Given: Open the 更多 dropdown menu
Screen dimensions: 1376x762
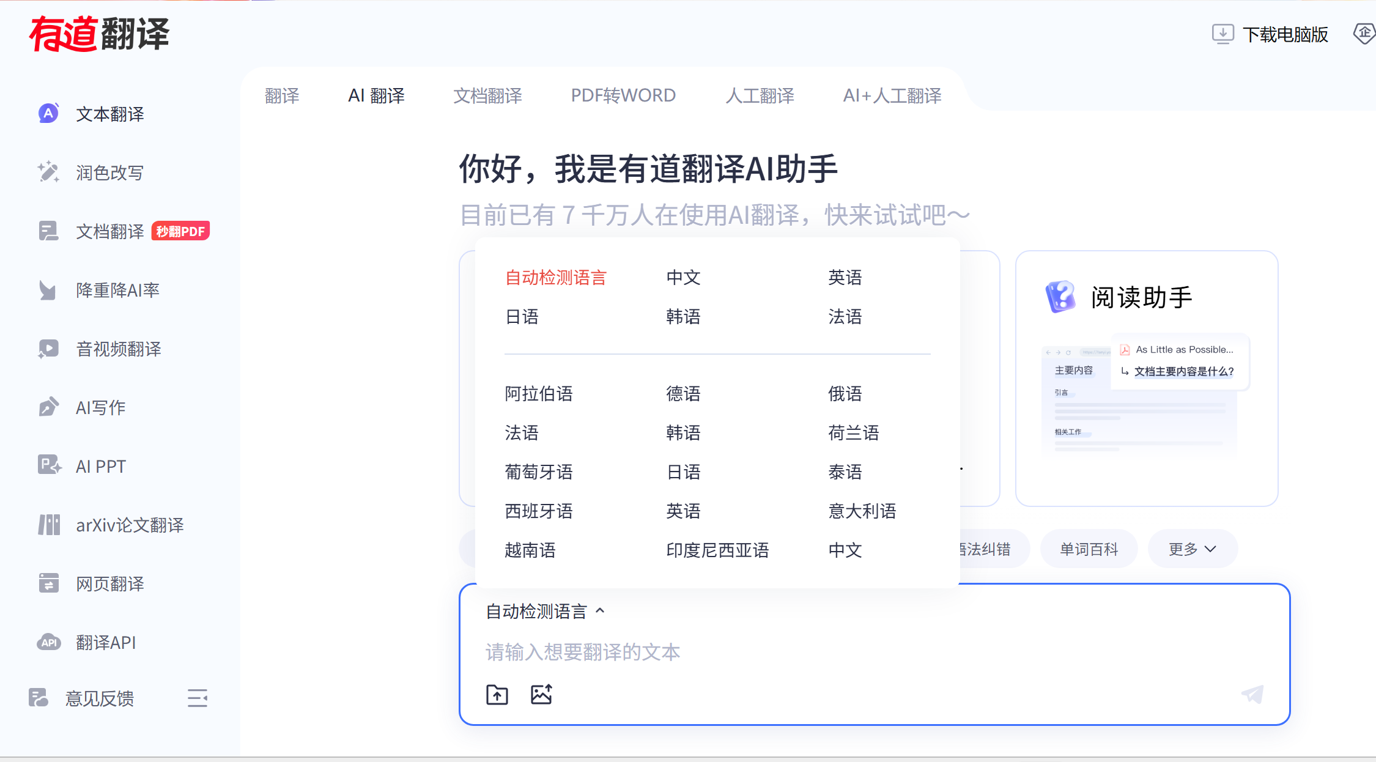Looking at the screenshot, I should (x=1191, y=549).
